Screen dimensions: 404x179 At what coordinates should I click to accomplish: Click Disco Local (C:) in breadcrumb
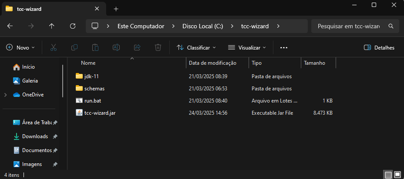[x=202, y=26]
